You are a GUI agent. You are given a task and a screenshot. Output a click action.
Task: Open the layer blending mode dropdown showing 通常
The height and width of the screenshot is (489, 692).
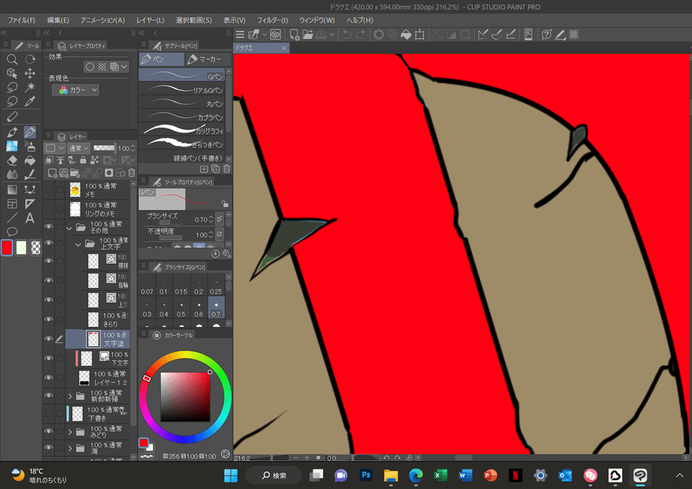(x=79, y=148)
